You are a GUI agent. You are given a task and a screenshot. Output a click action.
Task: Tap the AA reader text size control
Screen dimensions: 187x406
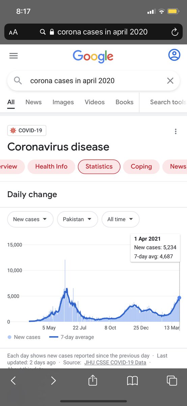[x=13, y=32]
